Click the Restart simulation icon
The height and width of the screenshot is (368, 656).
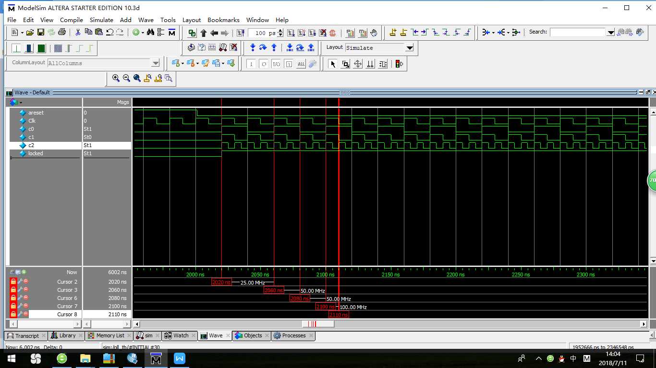click(241, 33)
